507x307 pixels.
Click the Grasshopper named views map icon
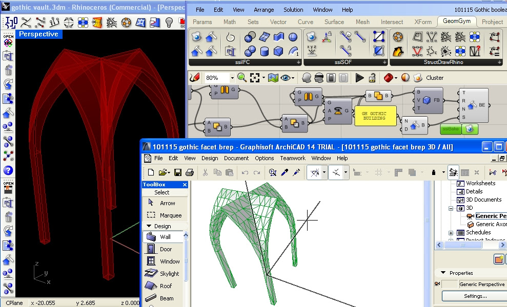pos(273,77)
